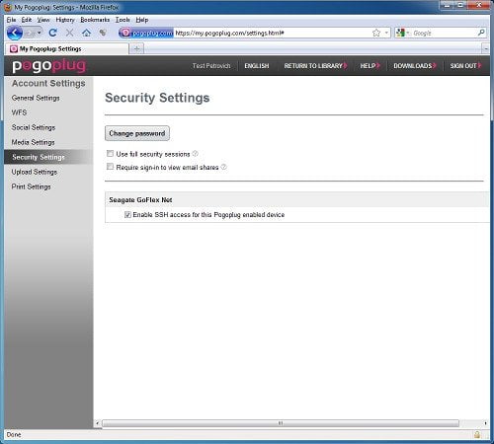Go back using Firefox back arrow
This screenshot has height=444, width=494.
coord(15,33)
